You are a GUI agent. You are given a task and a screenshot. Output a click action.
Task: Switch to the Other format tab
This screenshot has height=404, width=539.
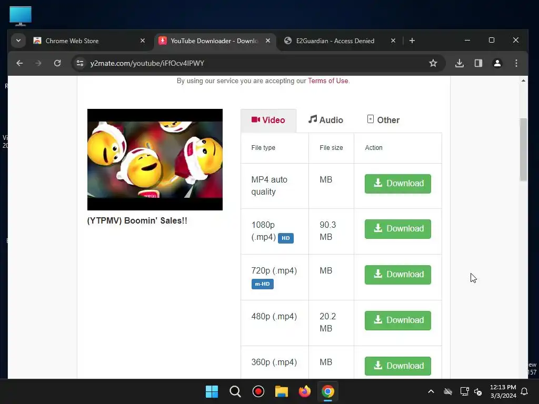pos(383,120)
